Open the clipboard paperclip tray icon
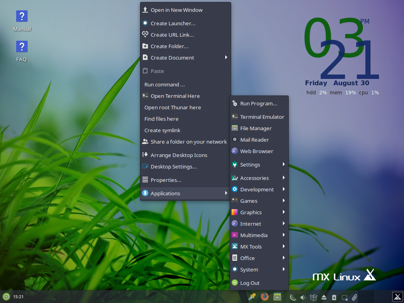404x303 pixels. coord(355,297)
